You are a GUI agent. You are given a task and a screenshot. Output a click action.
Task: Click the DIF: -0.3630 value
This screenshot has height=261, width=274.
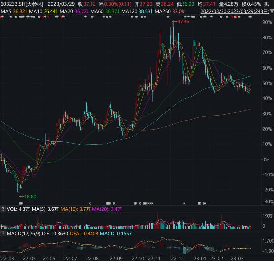(x=55, y=234)
